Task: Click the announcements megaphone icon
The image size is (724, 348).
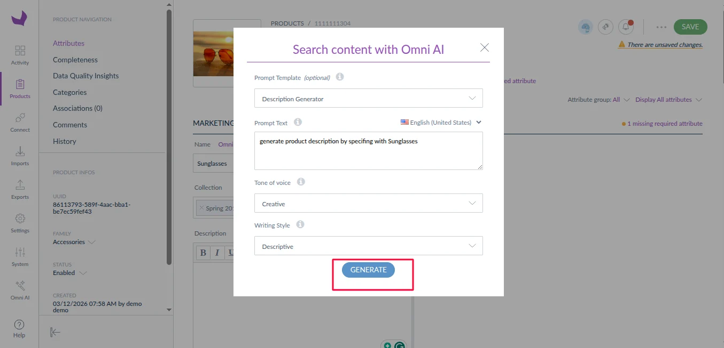Action: pos(605,27)
